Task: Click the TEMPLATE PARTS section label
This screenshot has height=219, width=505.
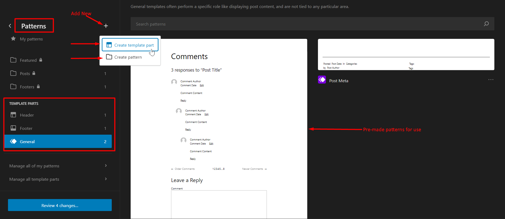Action: point(24,104)
